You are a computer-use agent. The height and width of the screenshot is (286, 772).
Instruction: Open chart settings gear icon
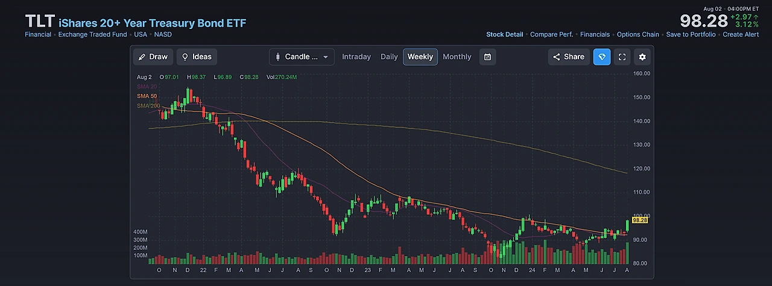(642, 57)
